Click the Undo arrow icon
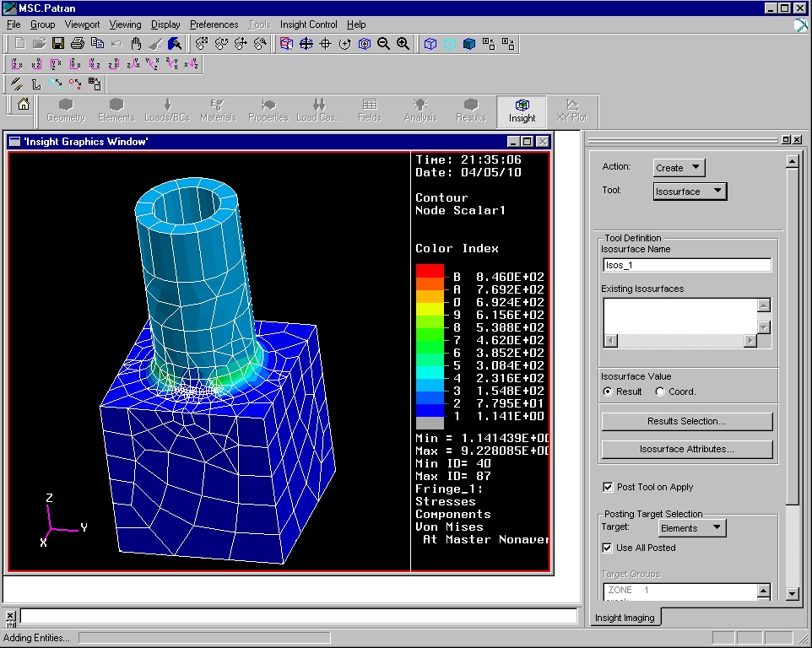812x648 pixels. click(x=116, y=44)
